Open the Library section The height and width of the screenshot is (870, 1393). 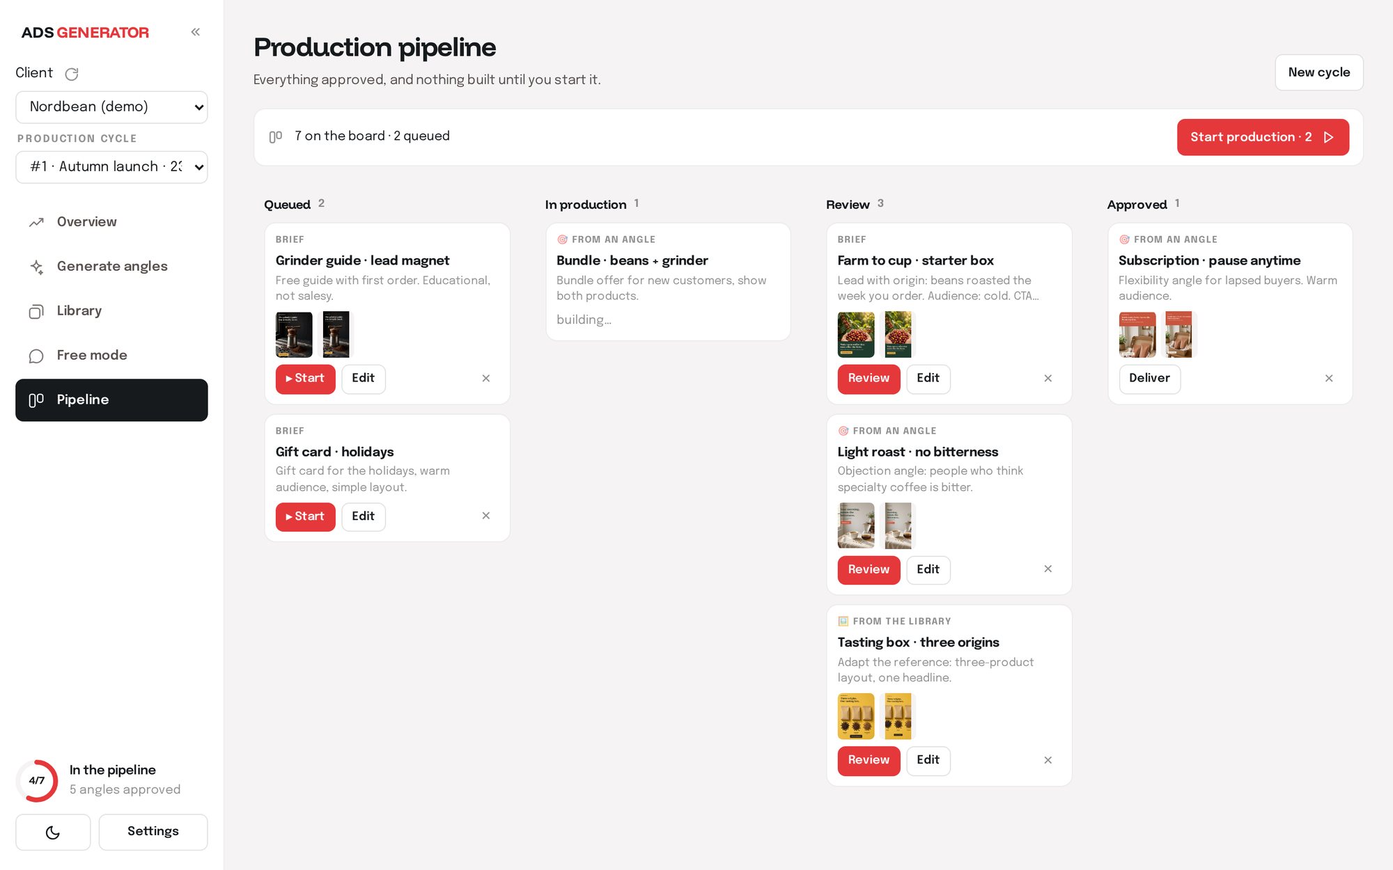[111, 311]
